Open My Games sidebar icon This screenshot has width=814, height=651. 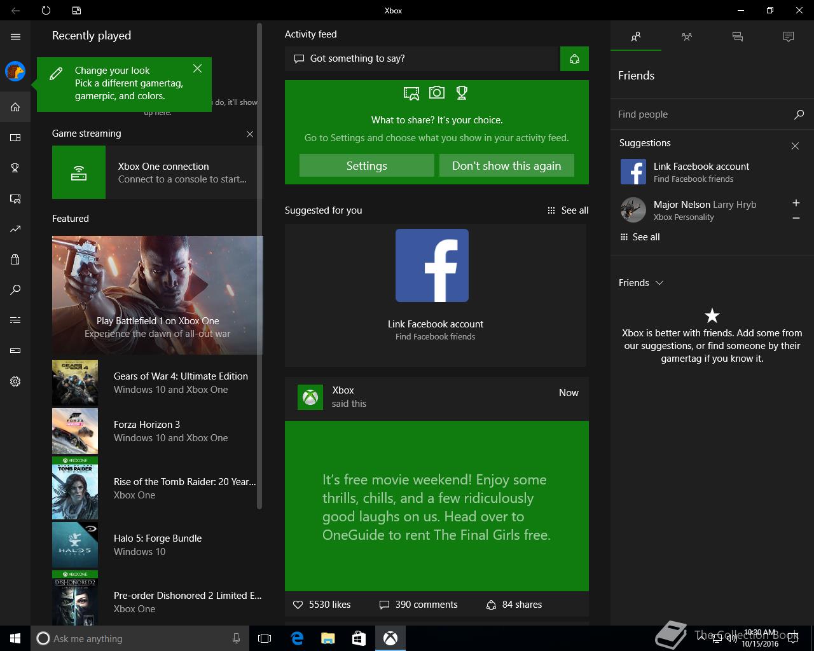[15, 137]
